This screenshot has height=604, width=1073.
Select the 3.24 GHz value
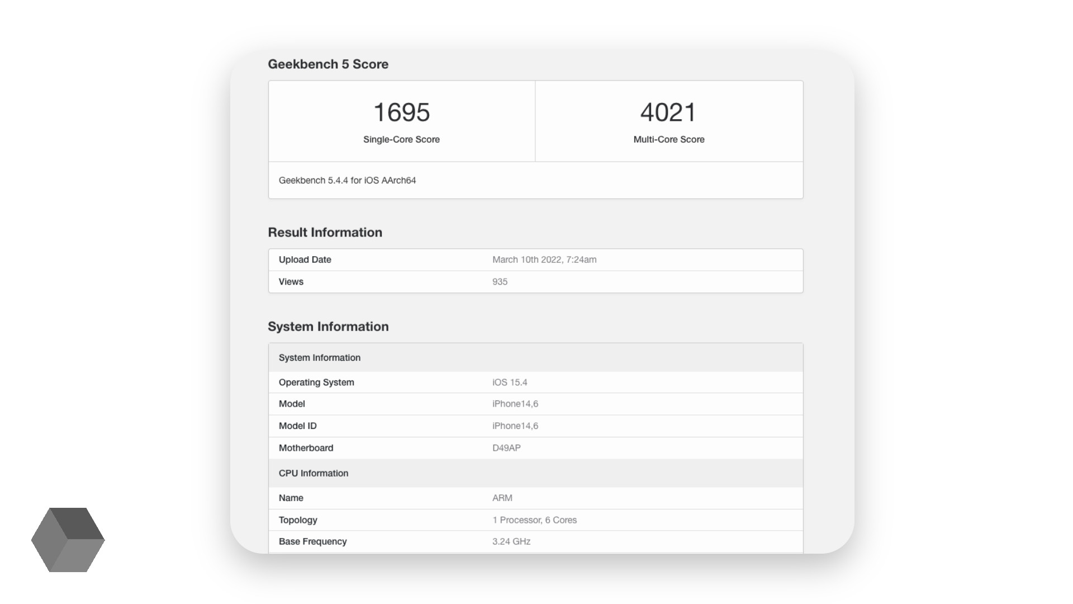click(511, 541)
